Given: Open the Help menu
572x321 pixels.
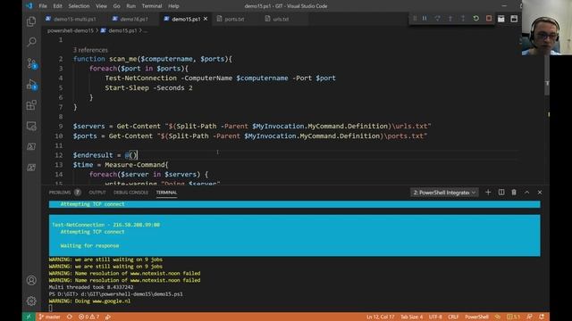Looking at the screenshot, I should pyautogui.click(x=173, y=6).
